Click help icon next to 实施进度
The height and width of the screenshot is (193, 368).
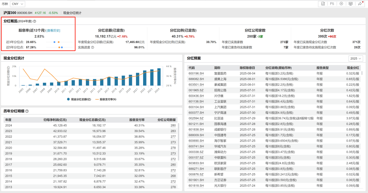(x=93, y=47)
